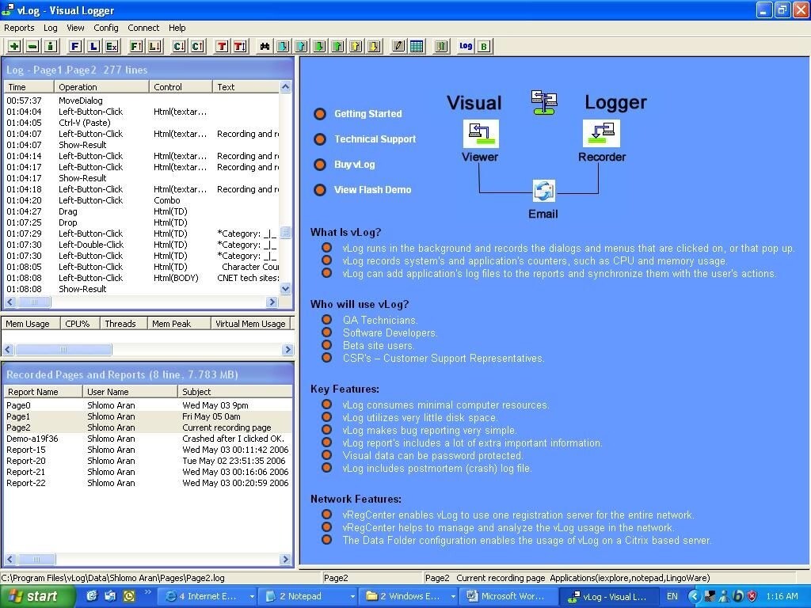Image resolution: width=811 pixels, height=608 pixels.
Task: Click the 'L↓' toolbar icon
Action: tap(154, 47)
